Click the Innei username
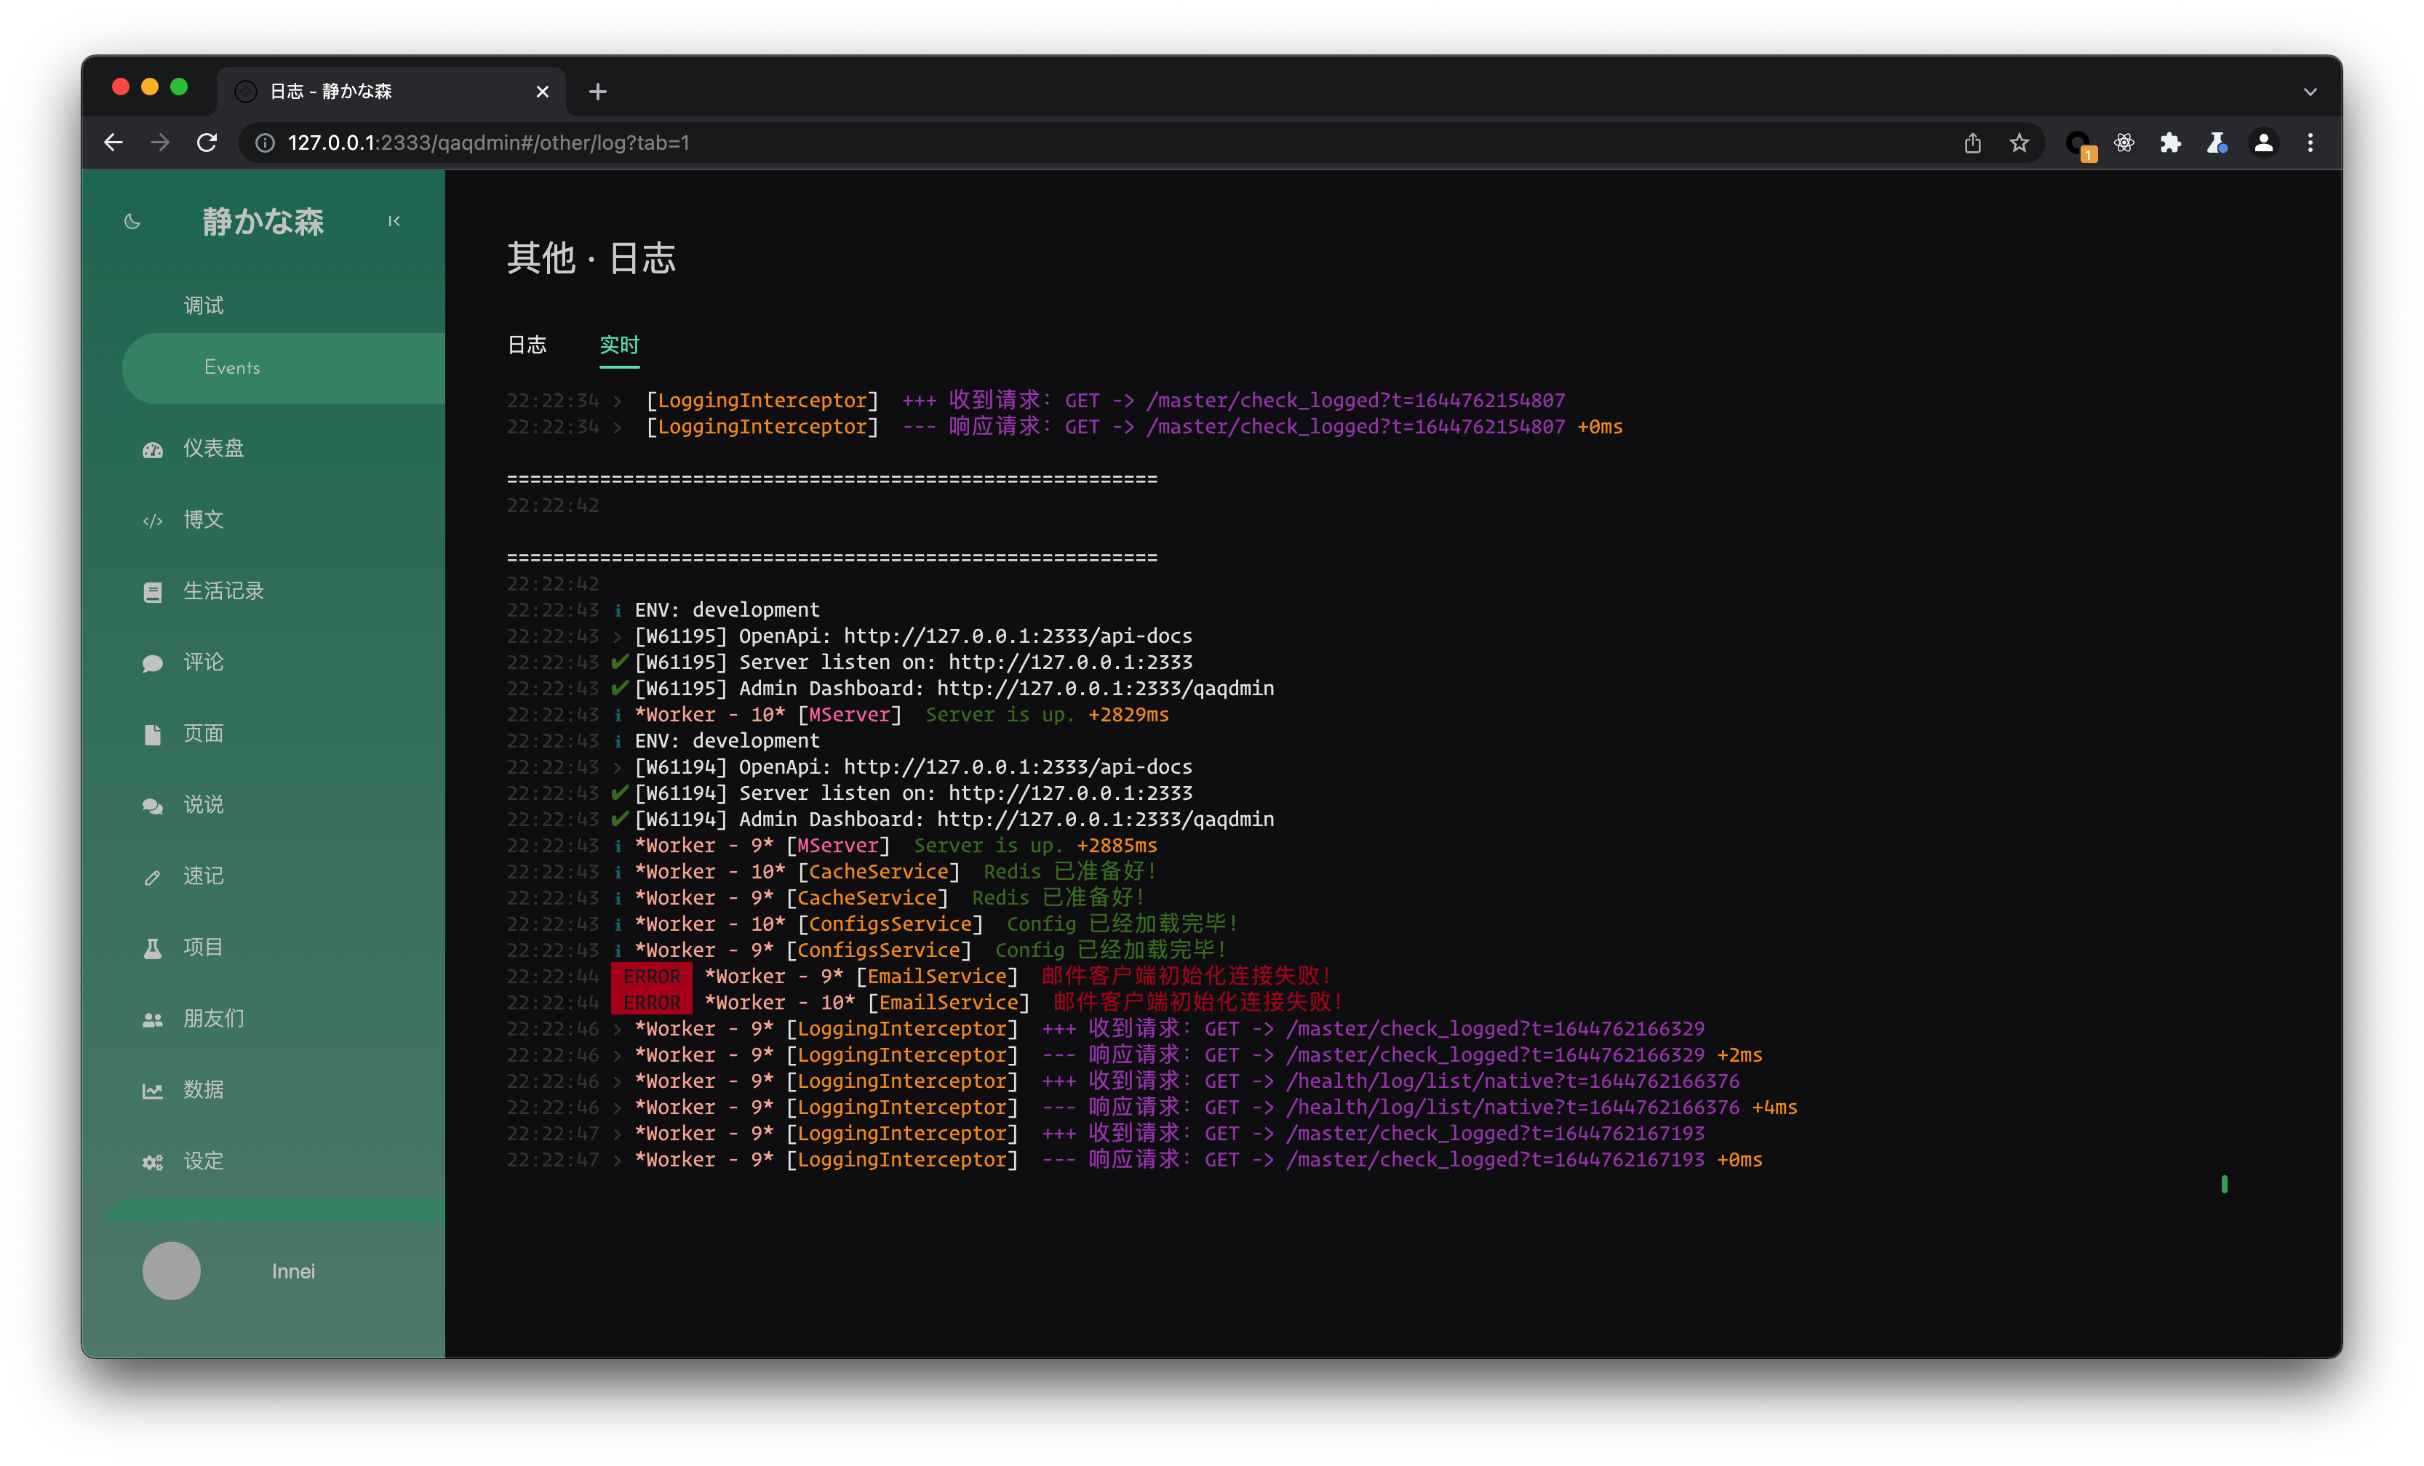2424x1466 pixels. 293,1271
